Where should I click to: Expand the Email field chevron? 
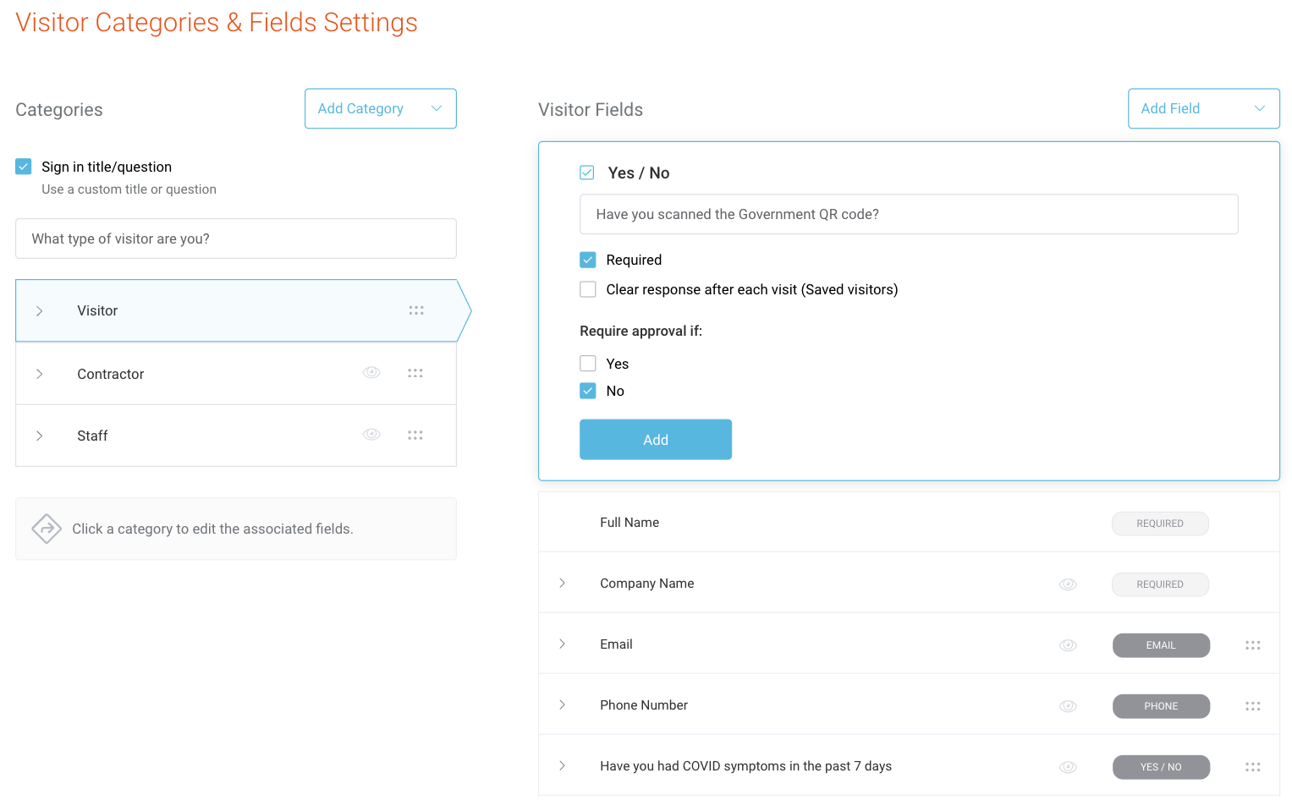coord(562,644)
